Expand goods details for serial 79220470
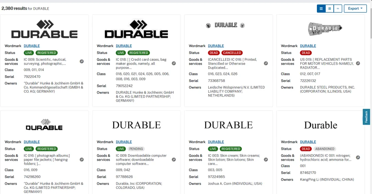372x194 pixels. click(x=82, y=61)
